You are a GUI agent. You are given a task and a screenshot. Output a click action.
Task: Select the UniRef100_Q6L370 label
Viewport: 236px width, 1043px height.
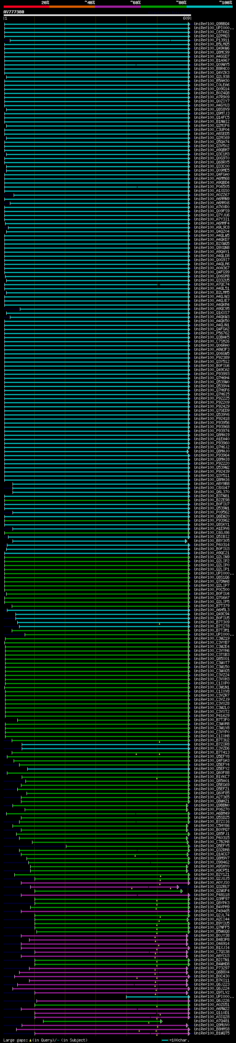pyautogui.click(x=212, y=492)
